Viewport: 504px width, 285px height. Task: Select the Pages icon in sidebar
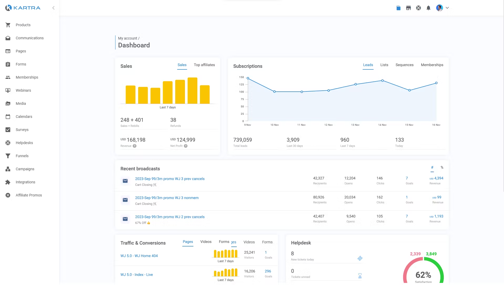pyautogui.click(x=8, y=51)
